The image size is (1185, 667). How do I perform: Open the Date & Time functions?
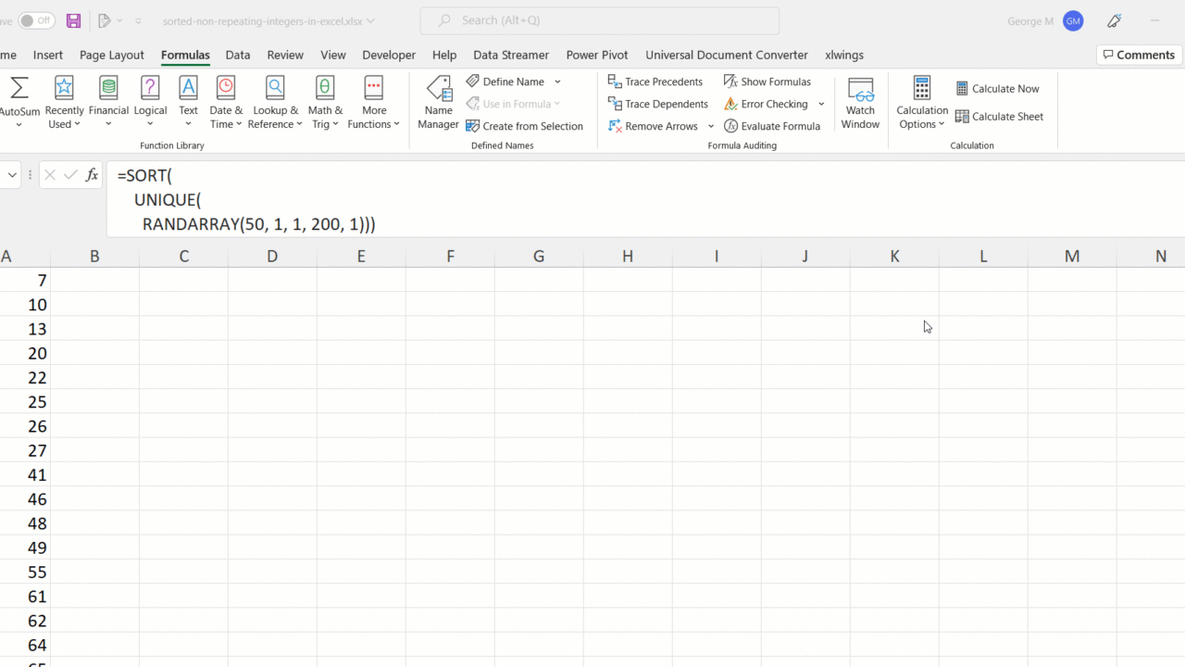point(226,102)
